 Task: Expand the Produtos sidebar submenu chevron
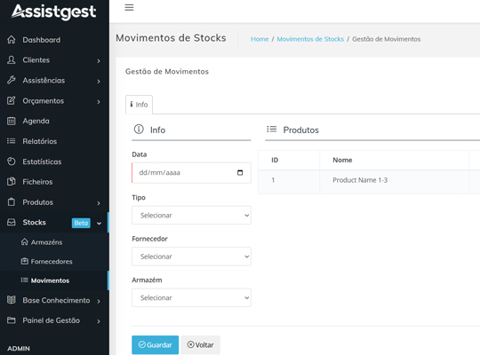(99, 203)
